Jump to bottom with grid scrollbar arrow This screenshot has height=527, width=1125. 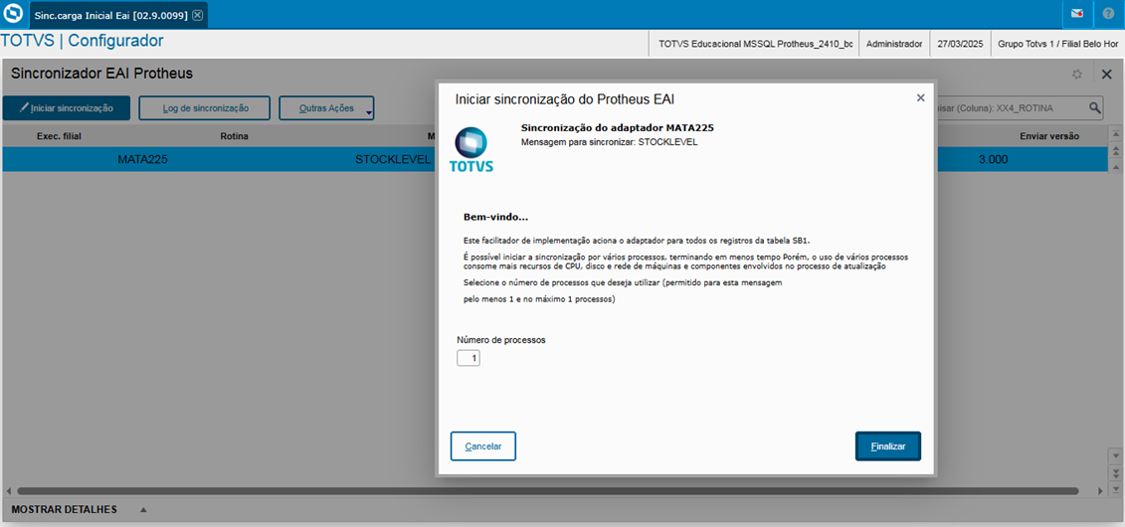tap(1115, 489)
